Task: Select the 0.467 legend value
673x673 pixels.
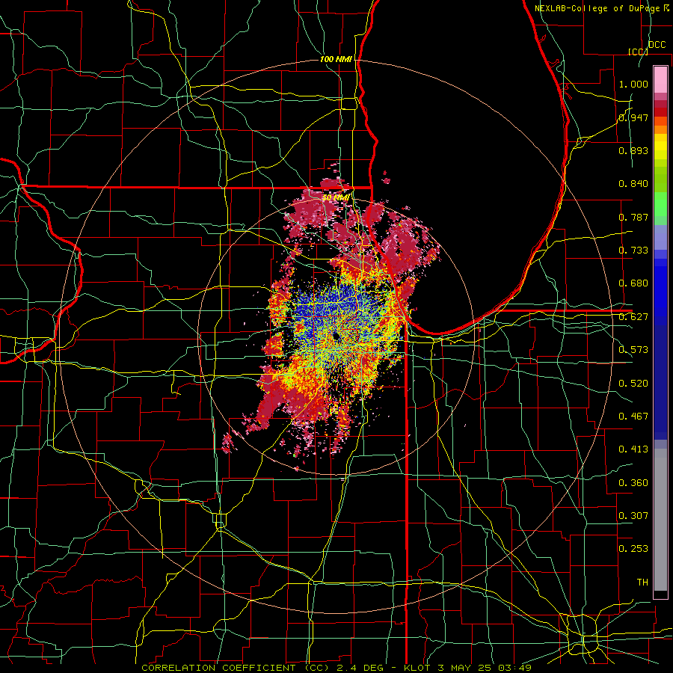Action: click(633, 417)
